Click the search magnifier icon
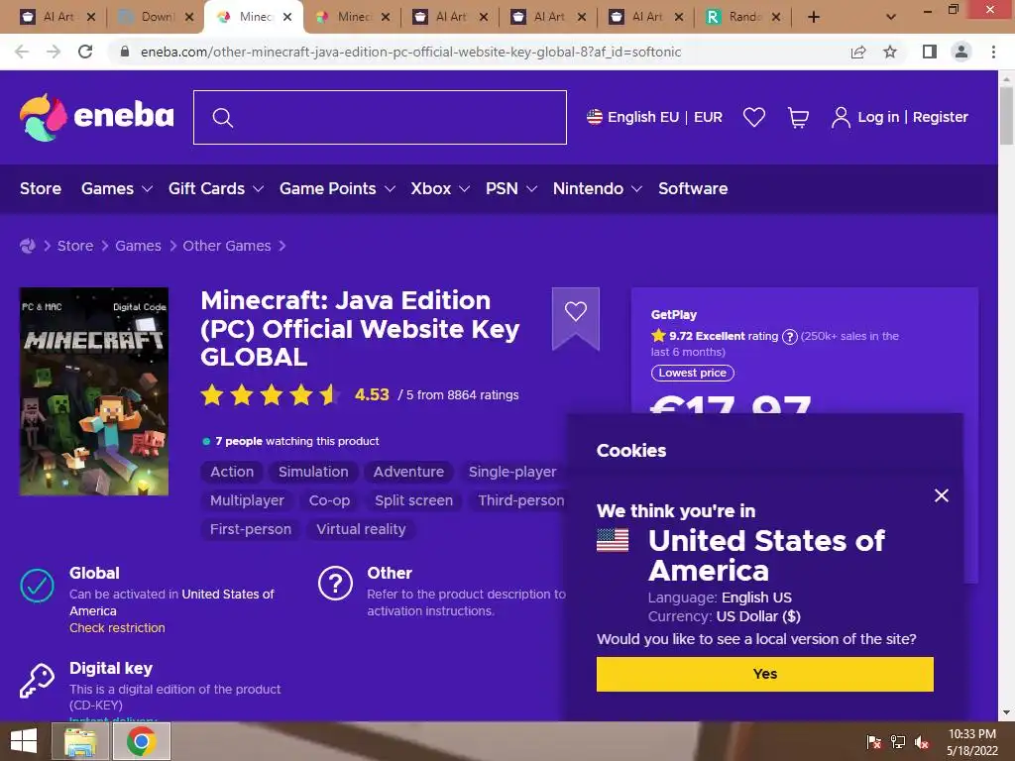The width and height of the screenshot is (1015, 761). coord(223,118)
